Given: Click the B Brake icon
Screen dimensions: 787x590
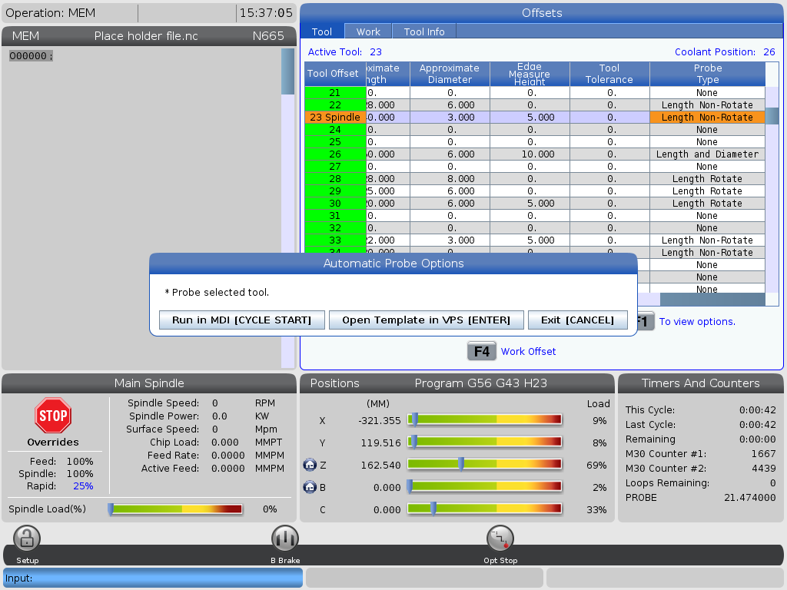Looking at the screenshot, I should click(285, 539).
